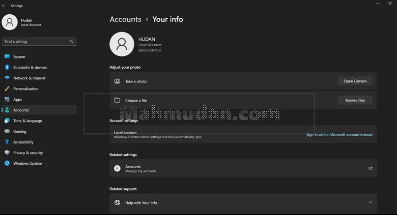Viewport: 397px width, 215px height.
Task: Click the Find a setting search box
Action: click(39, 41)
